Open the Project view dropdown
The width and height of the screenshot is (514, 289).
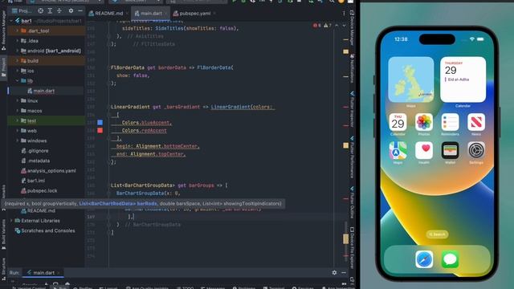[x=22, y=10]
